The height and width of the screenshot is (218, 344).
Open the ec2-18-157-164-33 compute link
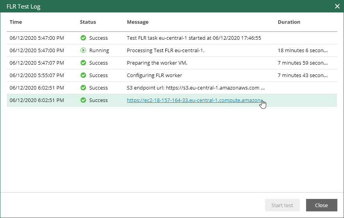coord(193,100)
